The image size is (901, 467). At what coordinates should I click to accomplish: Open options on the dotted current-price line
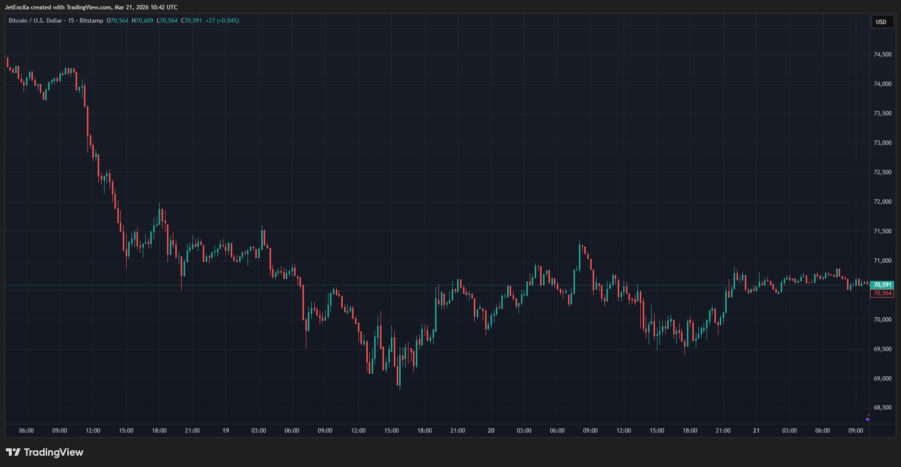point(442,284)
